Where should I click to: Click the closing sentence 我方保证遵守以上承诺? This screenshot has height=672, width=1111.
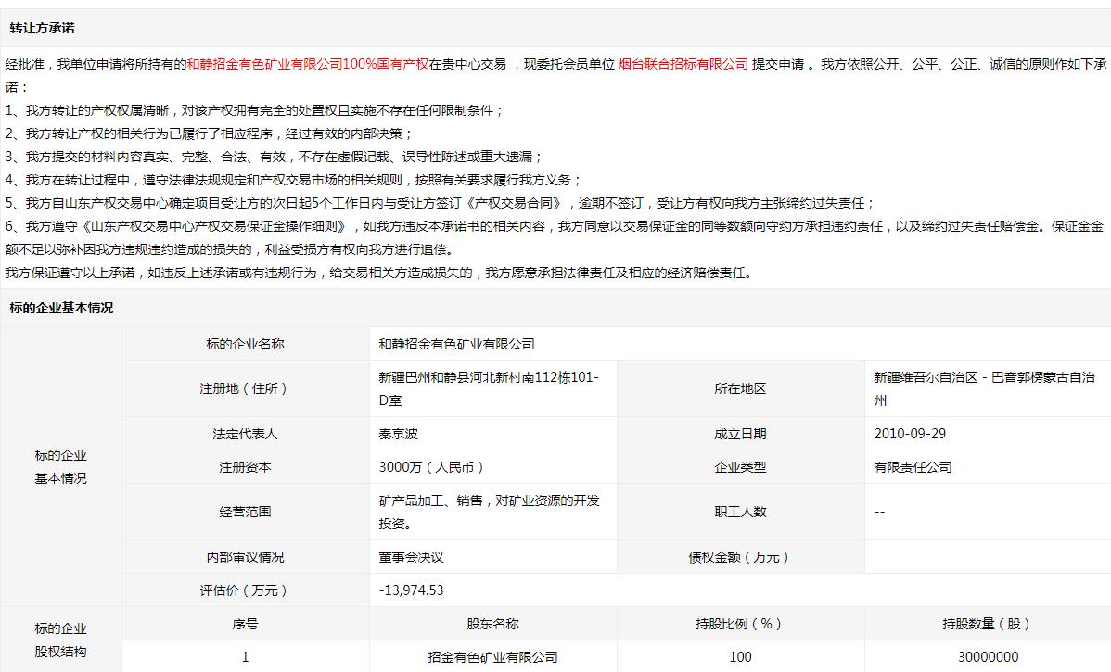click(379, 273)
